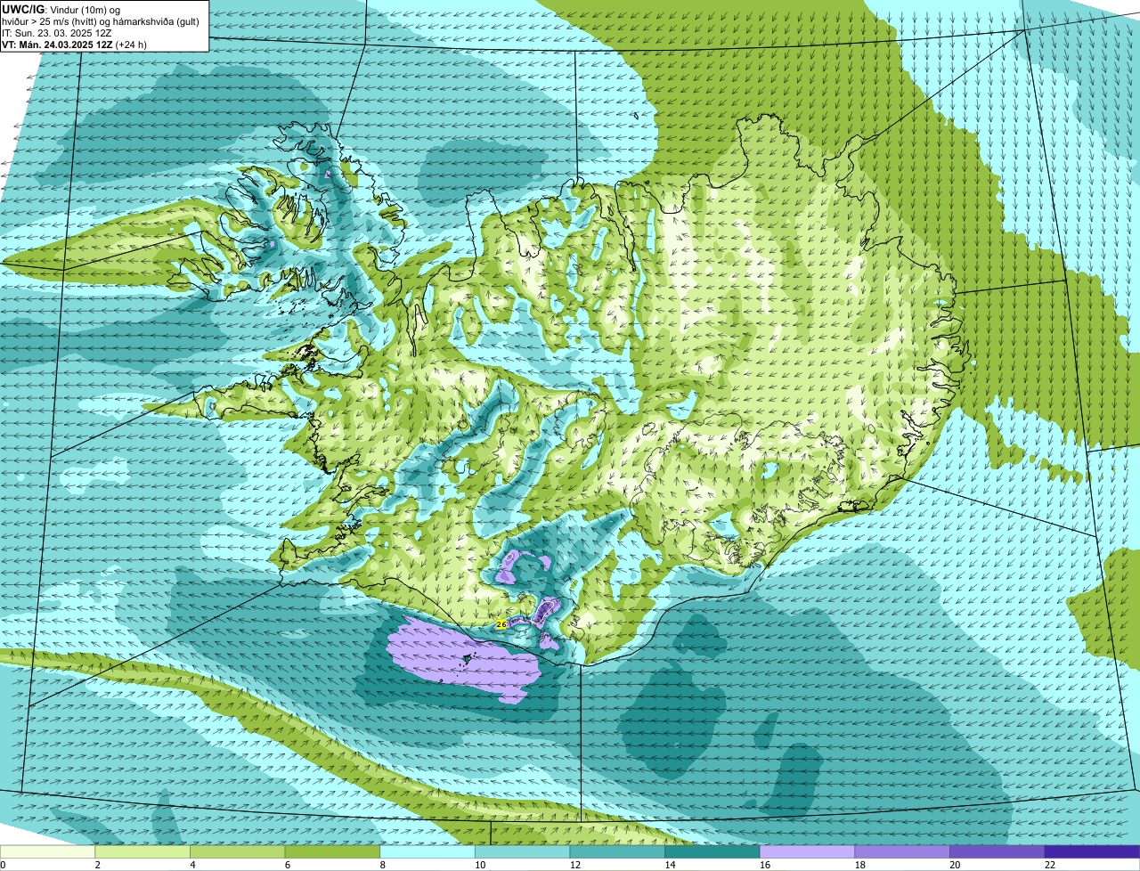Click the legend scale label "16"

coord(765,865)
